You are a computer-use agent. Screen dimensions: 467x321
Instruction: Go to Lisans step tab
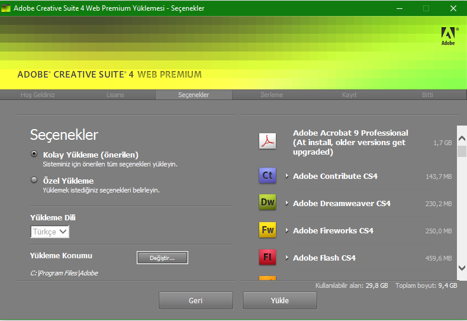click(115, 95)
